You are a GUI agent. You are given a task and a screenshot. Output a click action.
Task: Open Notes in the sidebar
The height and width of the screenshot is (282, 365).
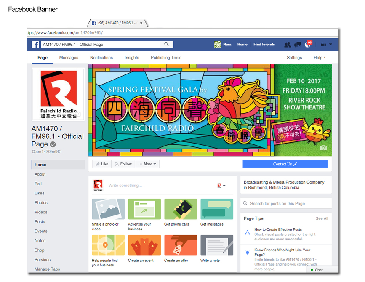coord(40,241)
